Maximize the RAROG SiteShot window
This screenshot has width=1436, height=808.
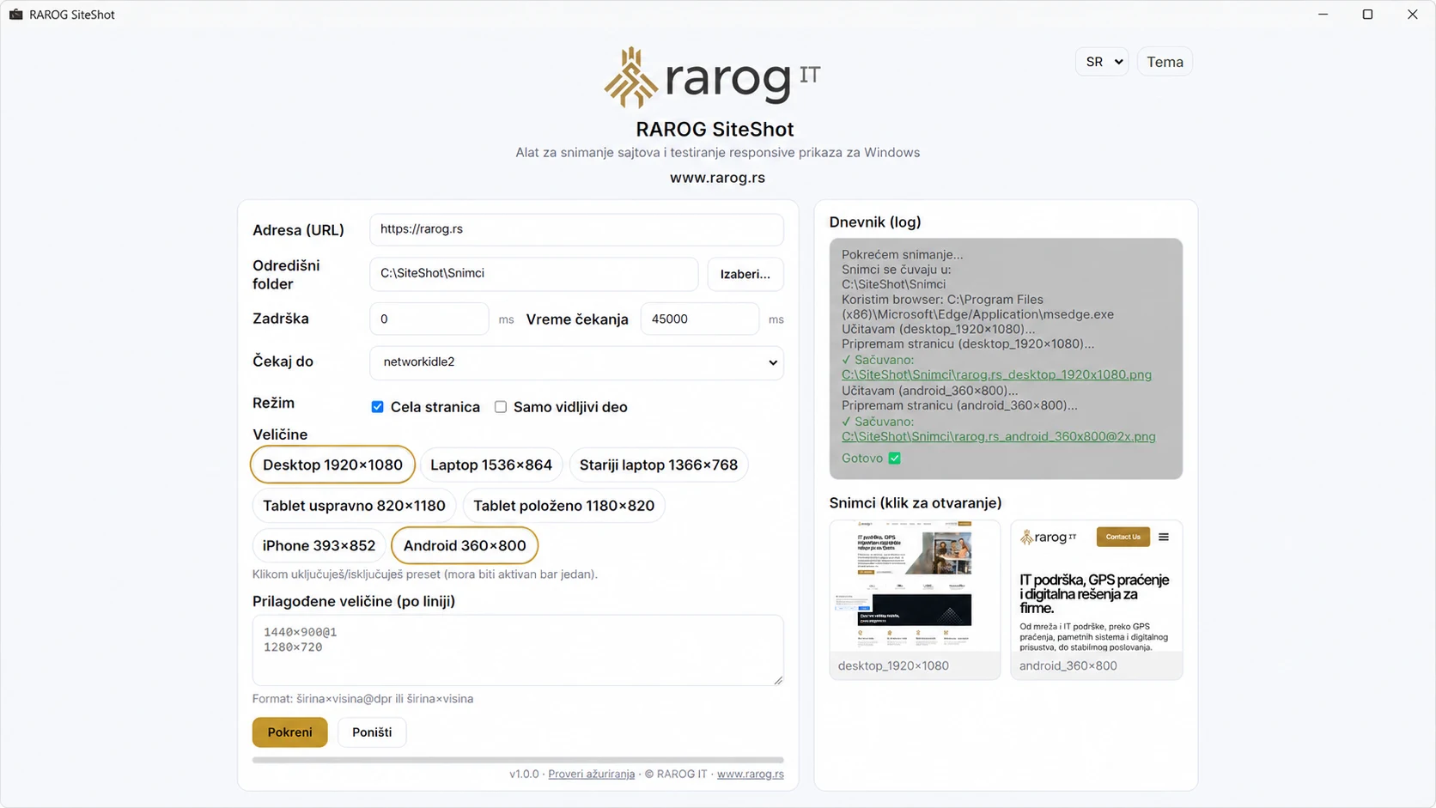[x=1367, y=15]
